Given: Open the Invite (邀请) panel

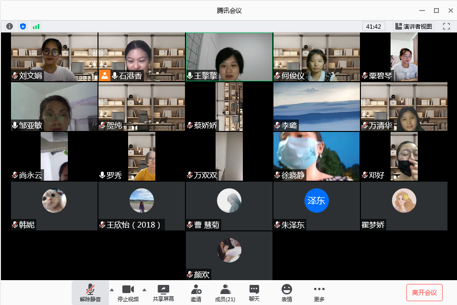Looking at the screenshot, I should (196, 293).
